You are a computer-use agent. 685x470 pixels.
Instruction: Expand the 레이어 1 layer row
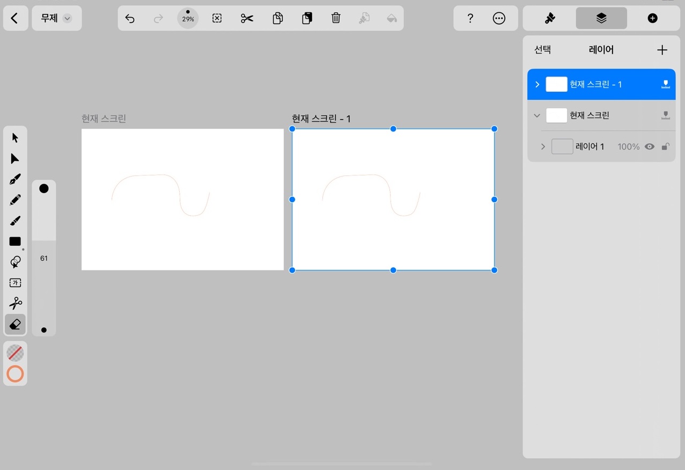(543, 146)
